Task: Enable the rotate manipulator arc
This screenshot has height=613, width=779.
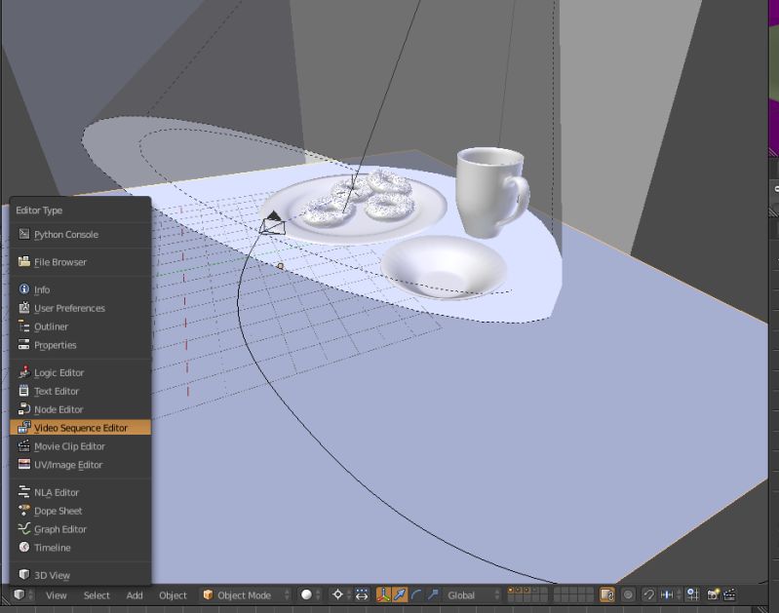Action: 416,594
